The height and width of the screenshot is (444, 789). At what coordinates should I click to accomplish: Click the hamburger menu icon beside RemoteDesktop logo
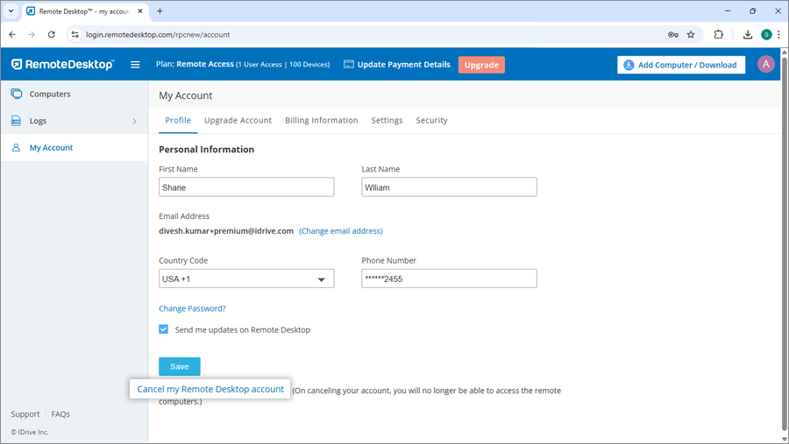coord(135,65)
